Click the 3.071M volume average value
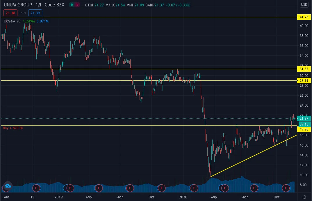Screen dimensions: 312x201 42,21
